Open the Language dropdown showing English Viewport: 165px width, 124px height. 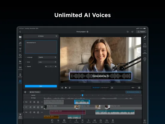47,57
